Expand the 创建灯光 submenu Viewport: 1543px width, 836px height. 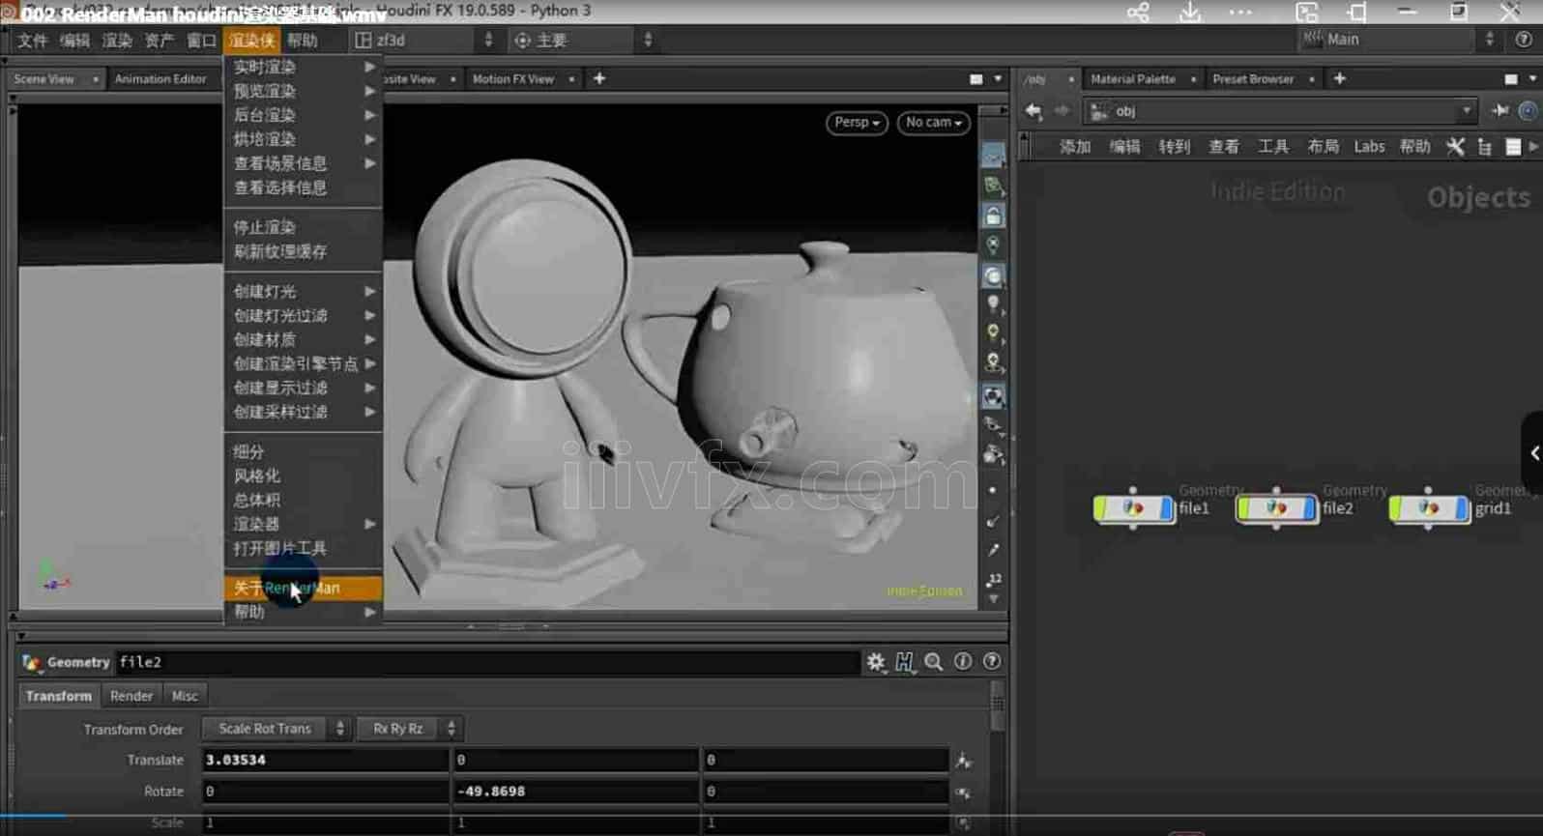click(x=303, y=291)
